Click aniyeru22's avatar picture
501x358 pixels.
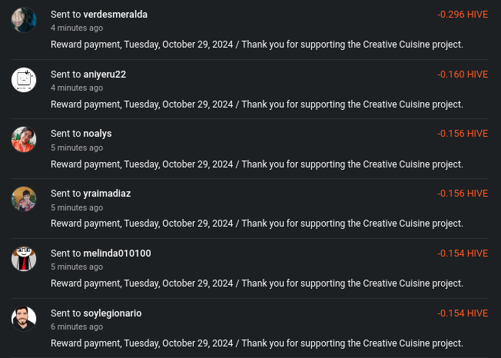(24, 80)
